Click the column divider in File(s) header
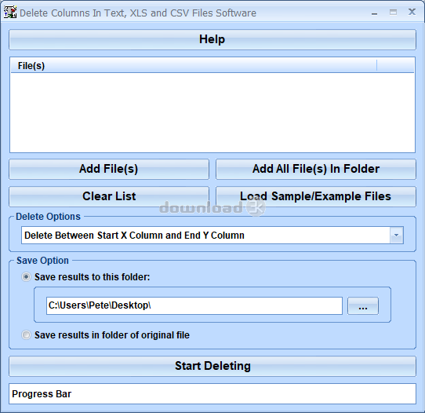425x413 pixels. (376, 66)
